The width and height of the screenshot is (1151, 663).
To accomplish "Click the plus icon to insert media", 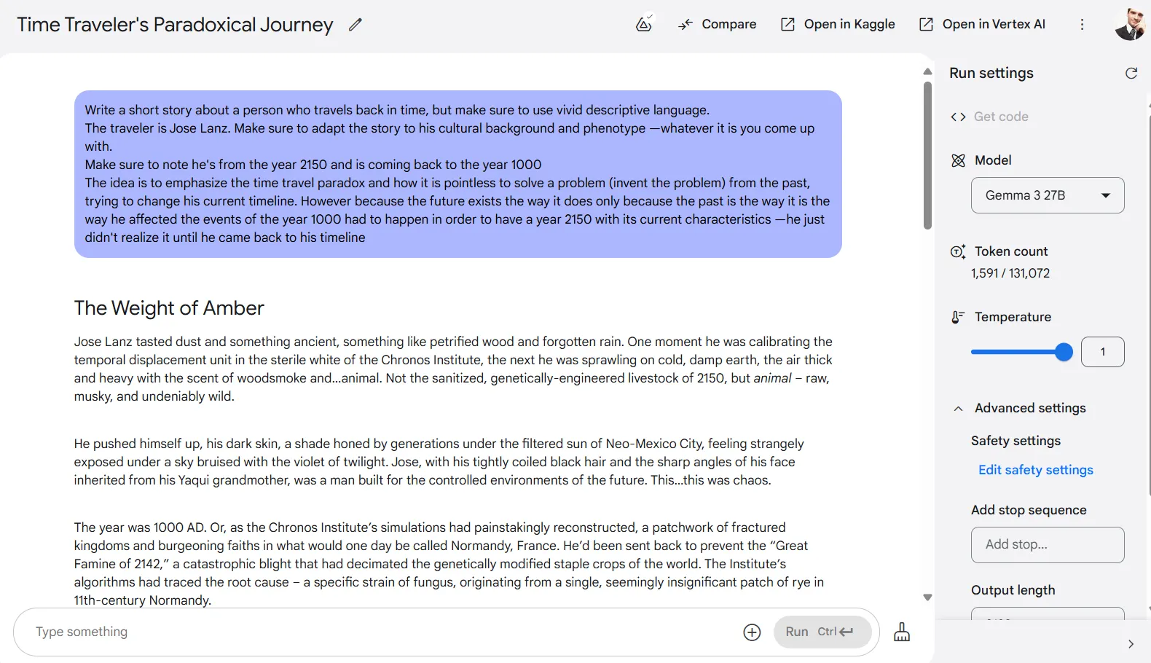I will click(x=752, y=632).
